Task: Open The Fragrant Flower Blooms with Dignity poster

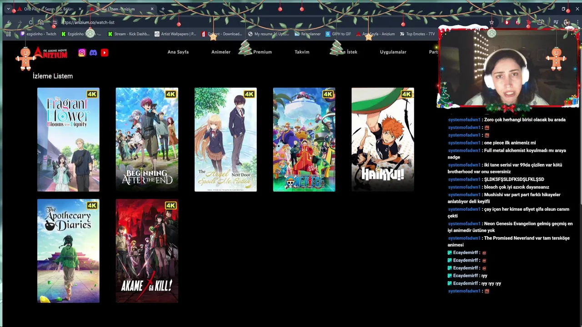Action: click(68, 139)
